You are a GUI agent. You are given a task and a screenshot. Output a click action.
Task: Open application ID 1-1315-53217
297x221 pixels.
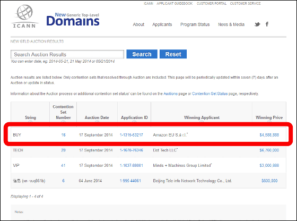coord(132,135)
